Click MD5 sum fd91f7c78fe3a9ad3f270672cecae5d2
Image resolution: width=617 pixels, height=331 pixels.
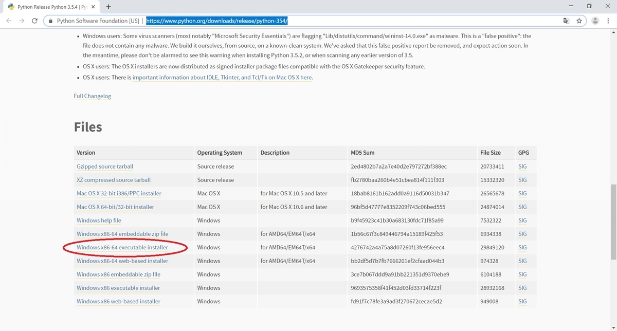(x=396, y=302)
